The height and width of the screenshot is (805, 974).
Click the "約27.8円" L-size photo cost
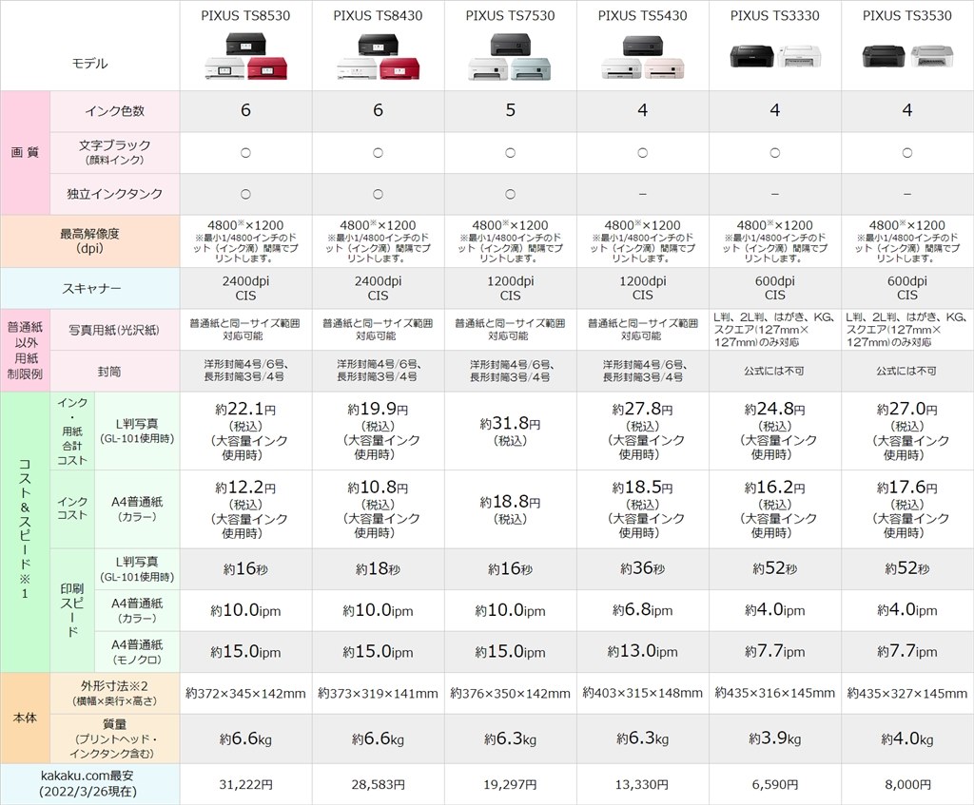pos(642,409)
